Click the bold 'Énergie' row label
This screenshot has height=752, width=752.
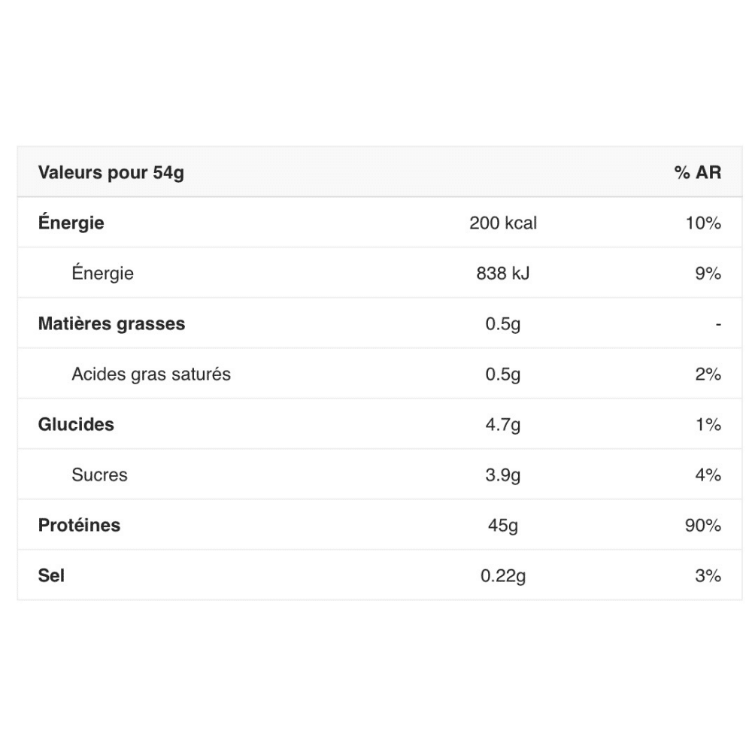pos(71,223)
